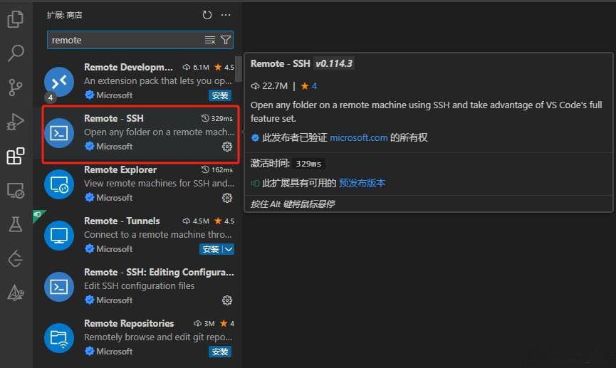The height and width of the screenshot is (368, 616).
Task: Click v0.114.3 version label in tooltip
Action: [x=334, y=63]
